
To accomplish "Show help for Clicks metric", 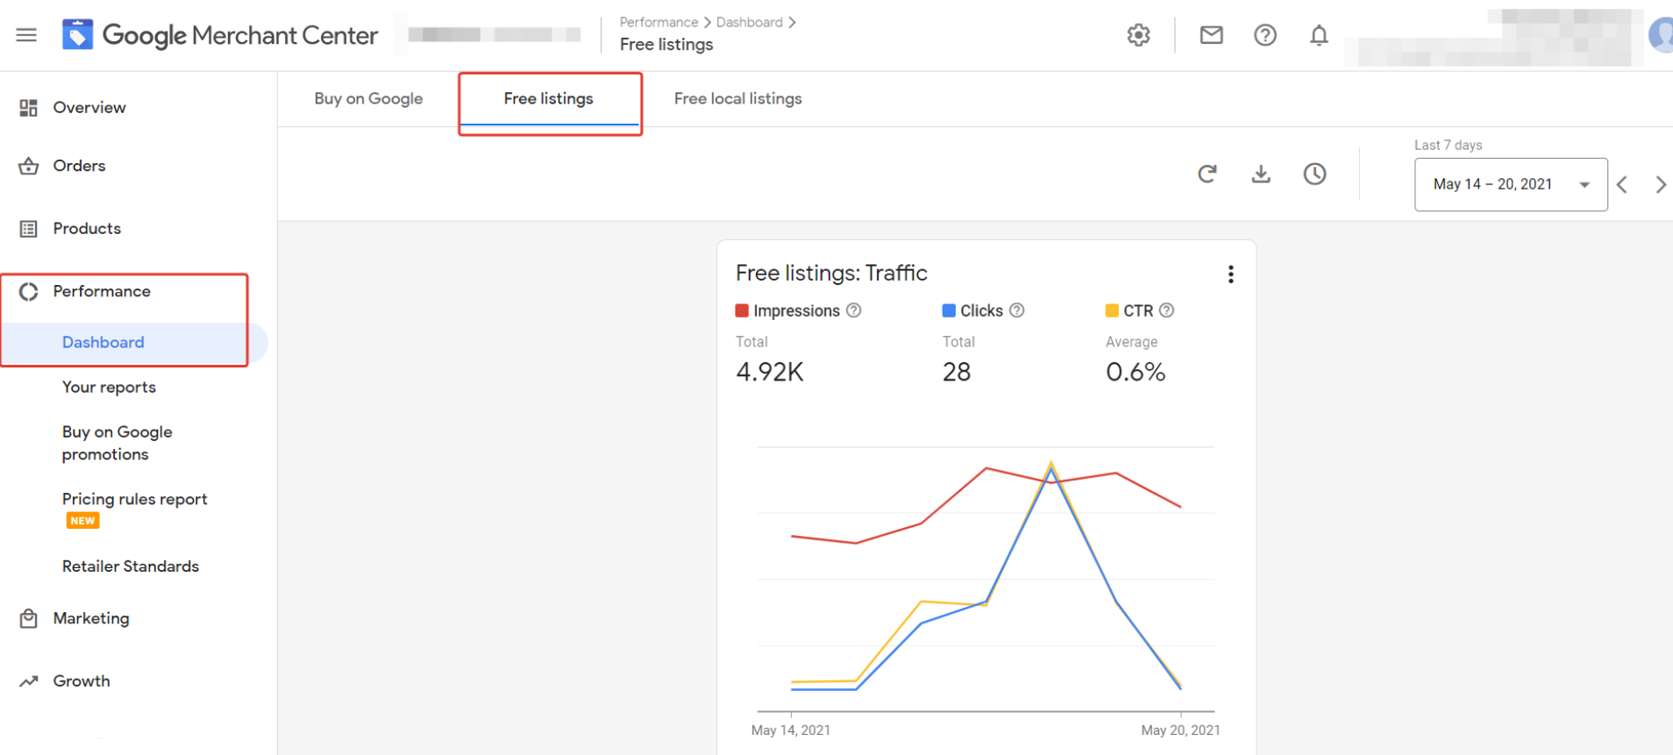I will pos(1016,310).
